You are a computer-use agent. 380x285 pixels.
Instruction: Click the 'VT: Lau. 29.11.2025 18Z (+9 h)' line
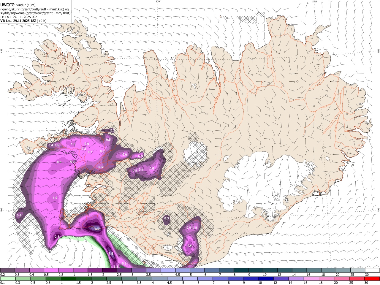tap(23, 21)
